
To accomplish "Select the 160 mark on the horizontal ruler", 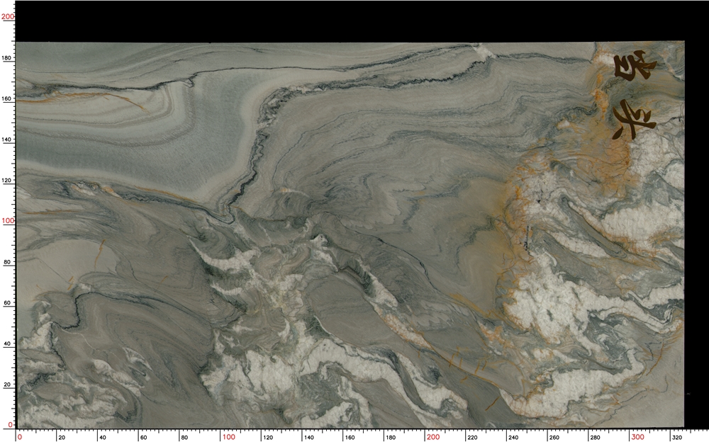I will (x=352, y=438).
